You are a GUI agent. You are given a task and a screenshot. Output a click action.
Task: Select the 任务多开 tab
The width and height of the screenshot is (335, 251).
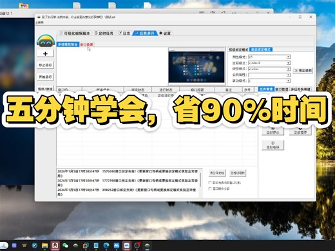click(145, 33)
